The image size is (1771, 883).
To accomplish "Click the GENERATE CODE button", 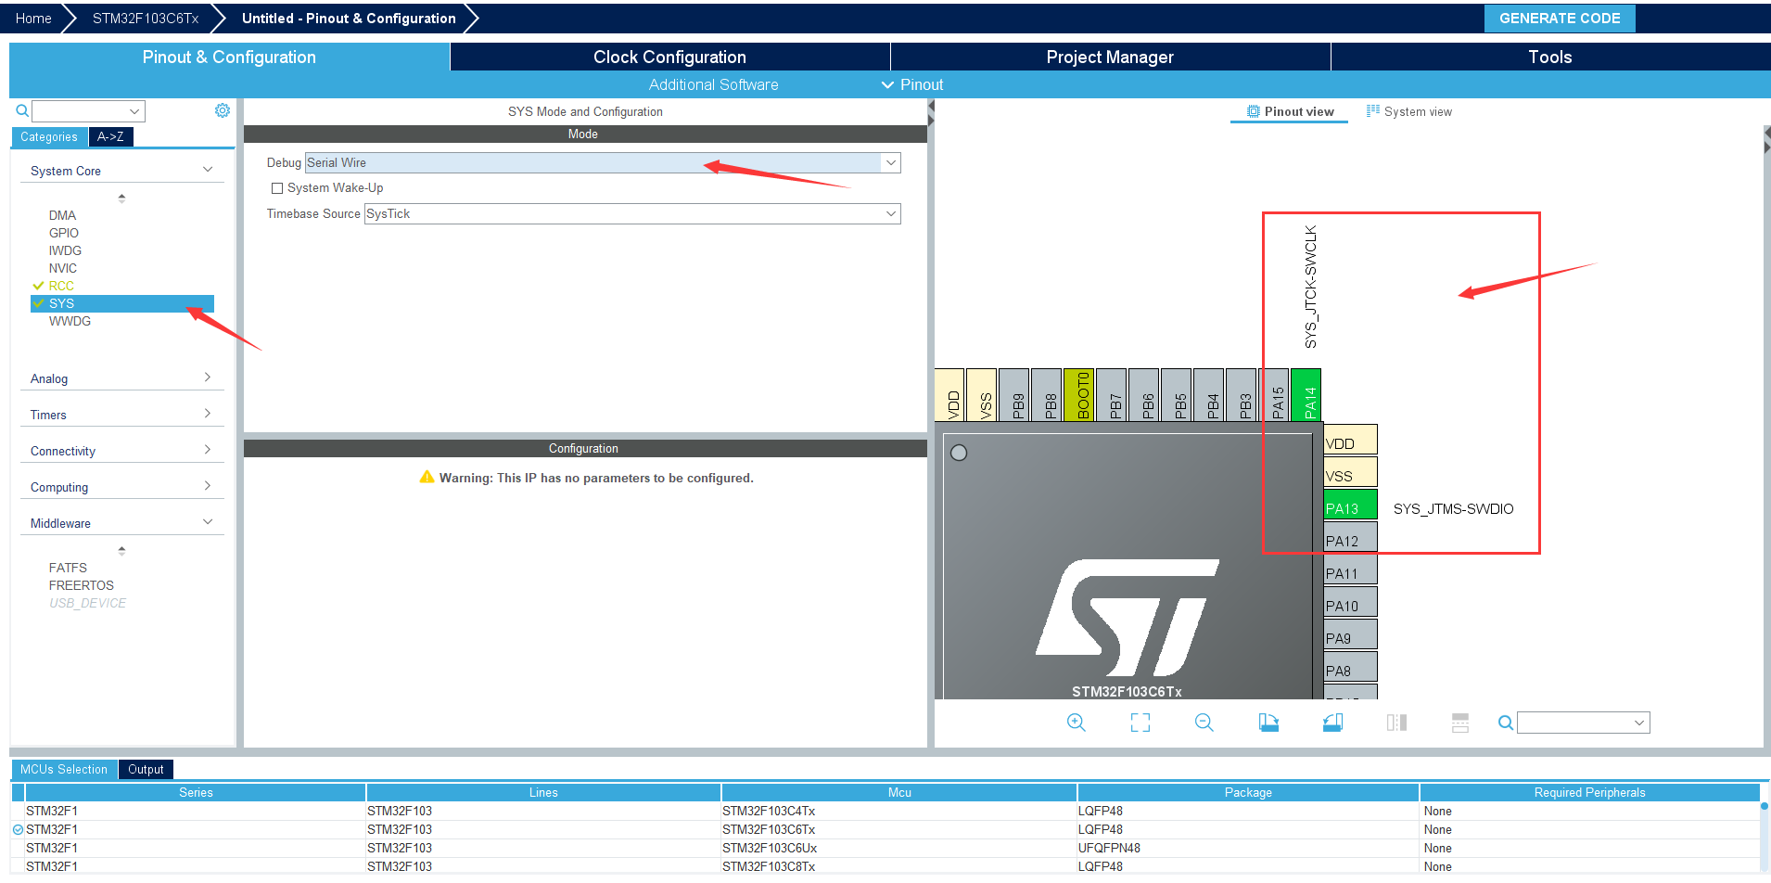I will point(1560,19).
